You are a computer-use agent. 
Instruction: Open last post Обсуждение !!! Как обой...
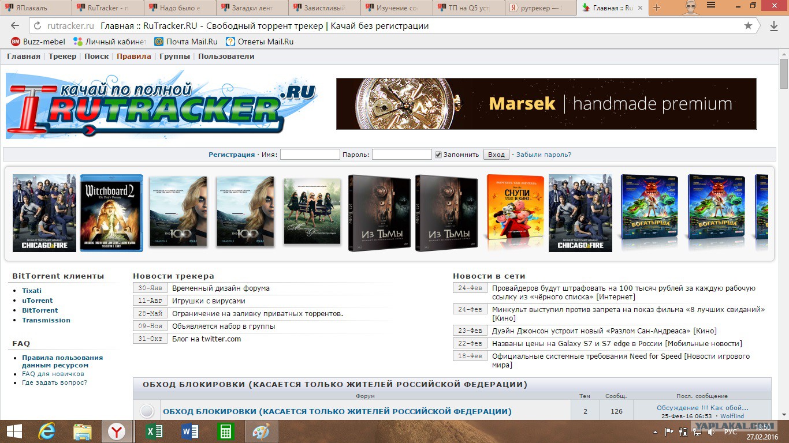tap(702, 408)
